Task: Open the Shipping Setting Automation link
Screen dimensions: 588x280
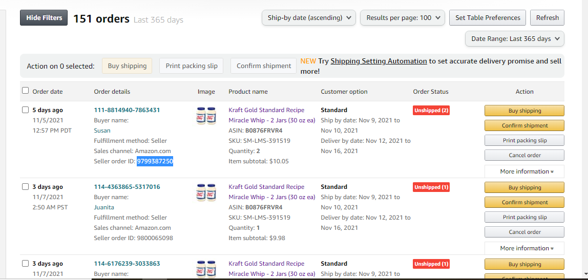Action: (x=379, y=61)
